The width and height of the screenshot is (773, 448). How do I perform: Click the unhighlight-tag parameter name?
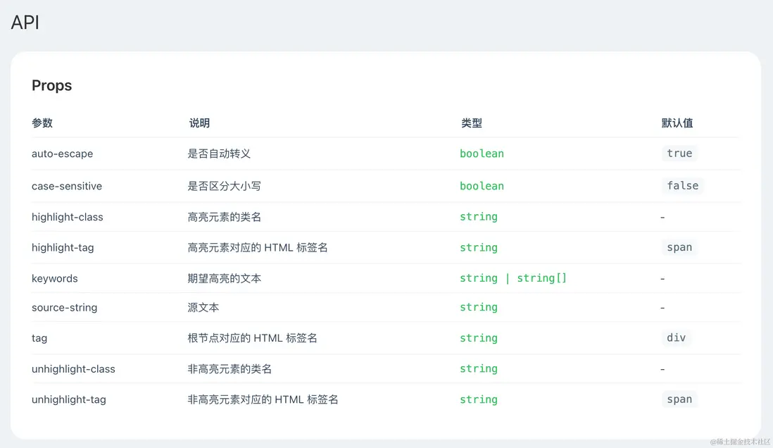click(x=69, y=399)
